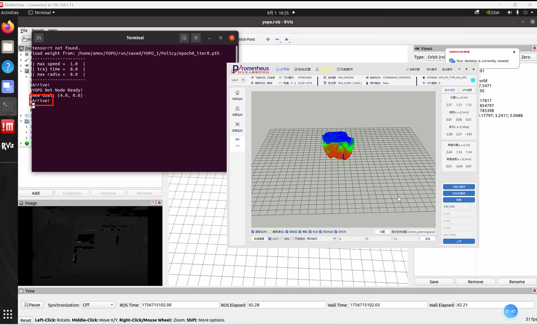Toggle the 目标点 checkbox

(x=336, y=232)
